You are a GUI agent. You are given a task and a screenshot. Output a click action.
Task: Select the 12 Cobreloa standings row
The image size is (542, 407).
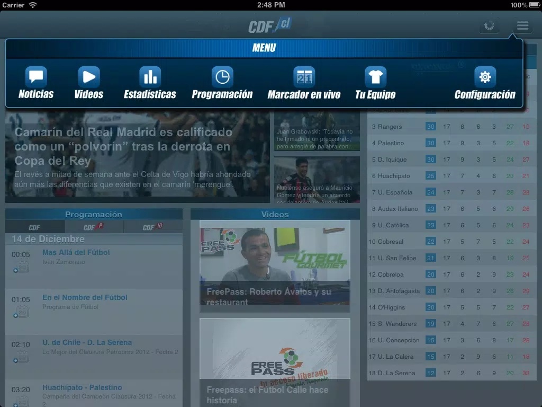(x=452, y=275)
